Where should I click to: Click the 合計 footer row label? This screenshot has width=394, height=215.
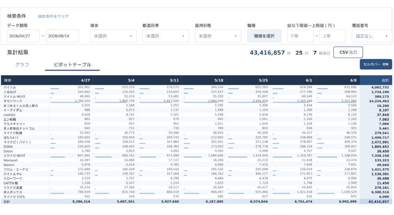click(7, 201)
